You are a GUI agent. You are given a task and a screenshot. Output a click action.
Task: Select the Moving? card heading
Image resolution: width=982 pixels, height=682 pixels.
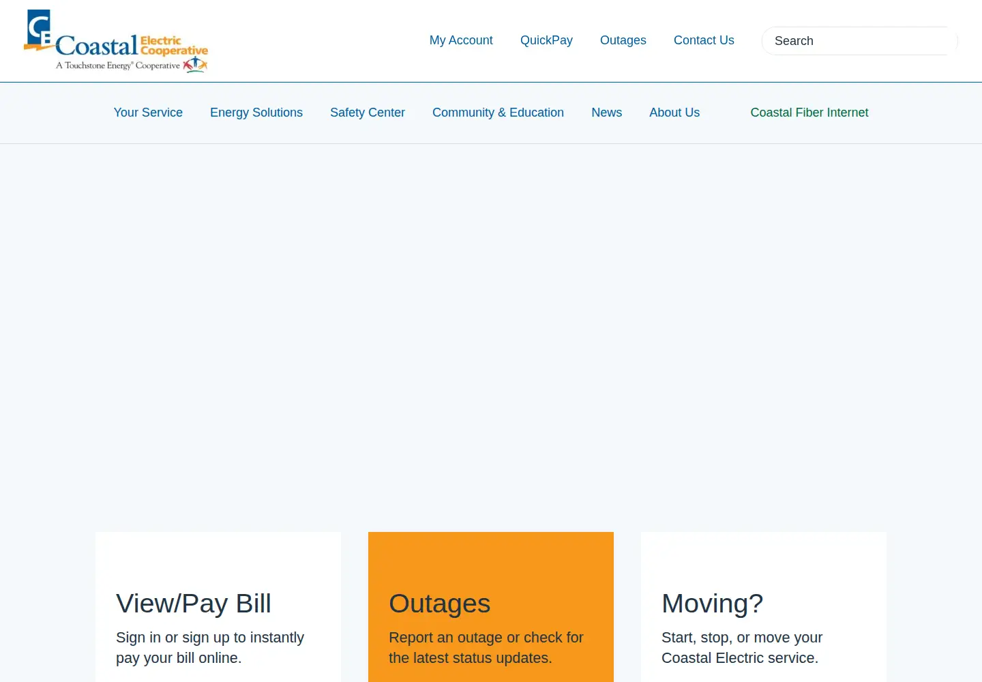712,604
